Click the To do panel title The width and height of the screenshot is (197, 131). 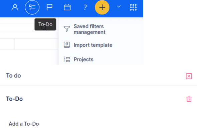(x=13, y=76)
